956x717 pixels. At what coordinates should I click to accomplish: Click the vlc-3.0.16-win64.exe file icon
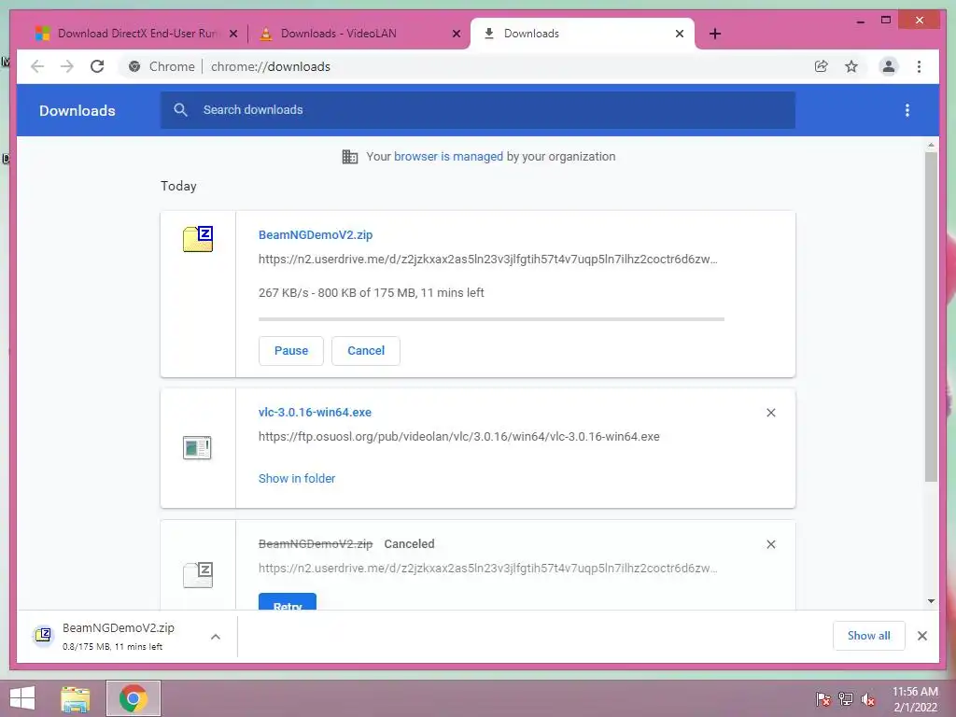pyautogui.click(x=197, y=447)
